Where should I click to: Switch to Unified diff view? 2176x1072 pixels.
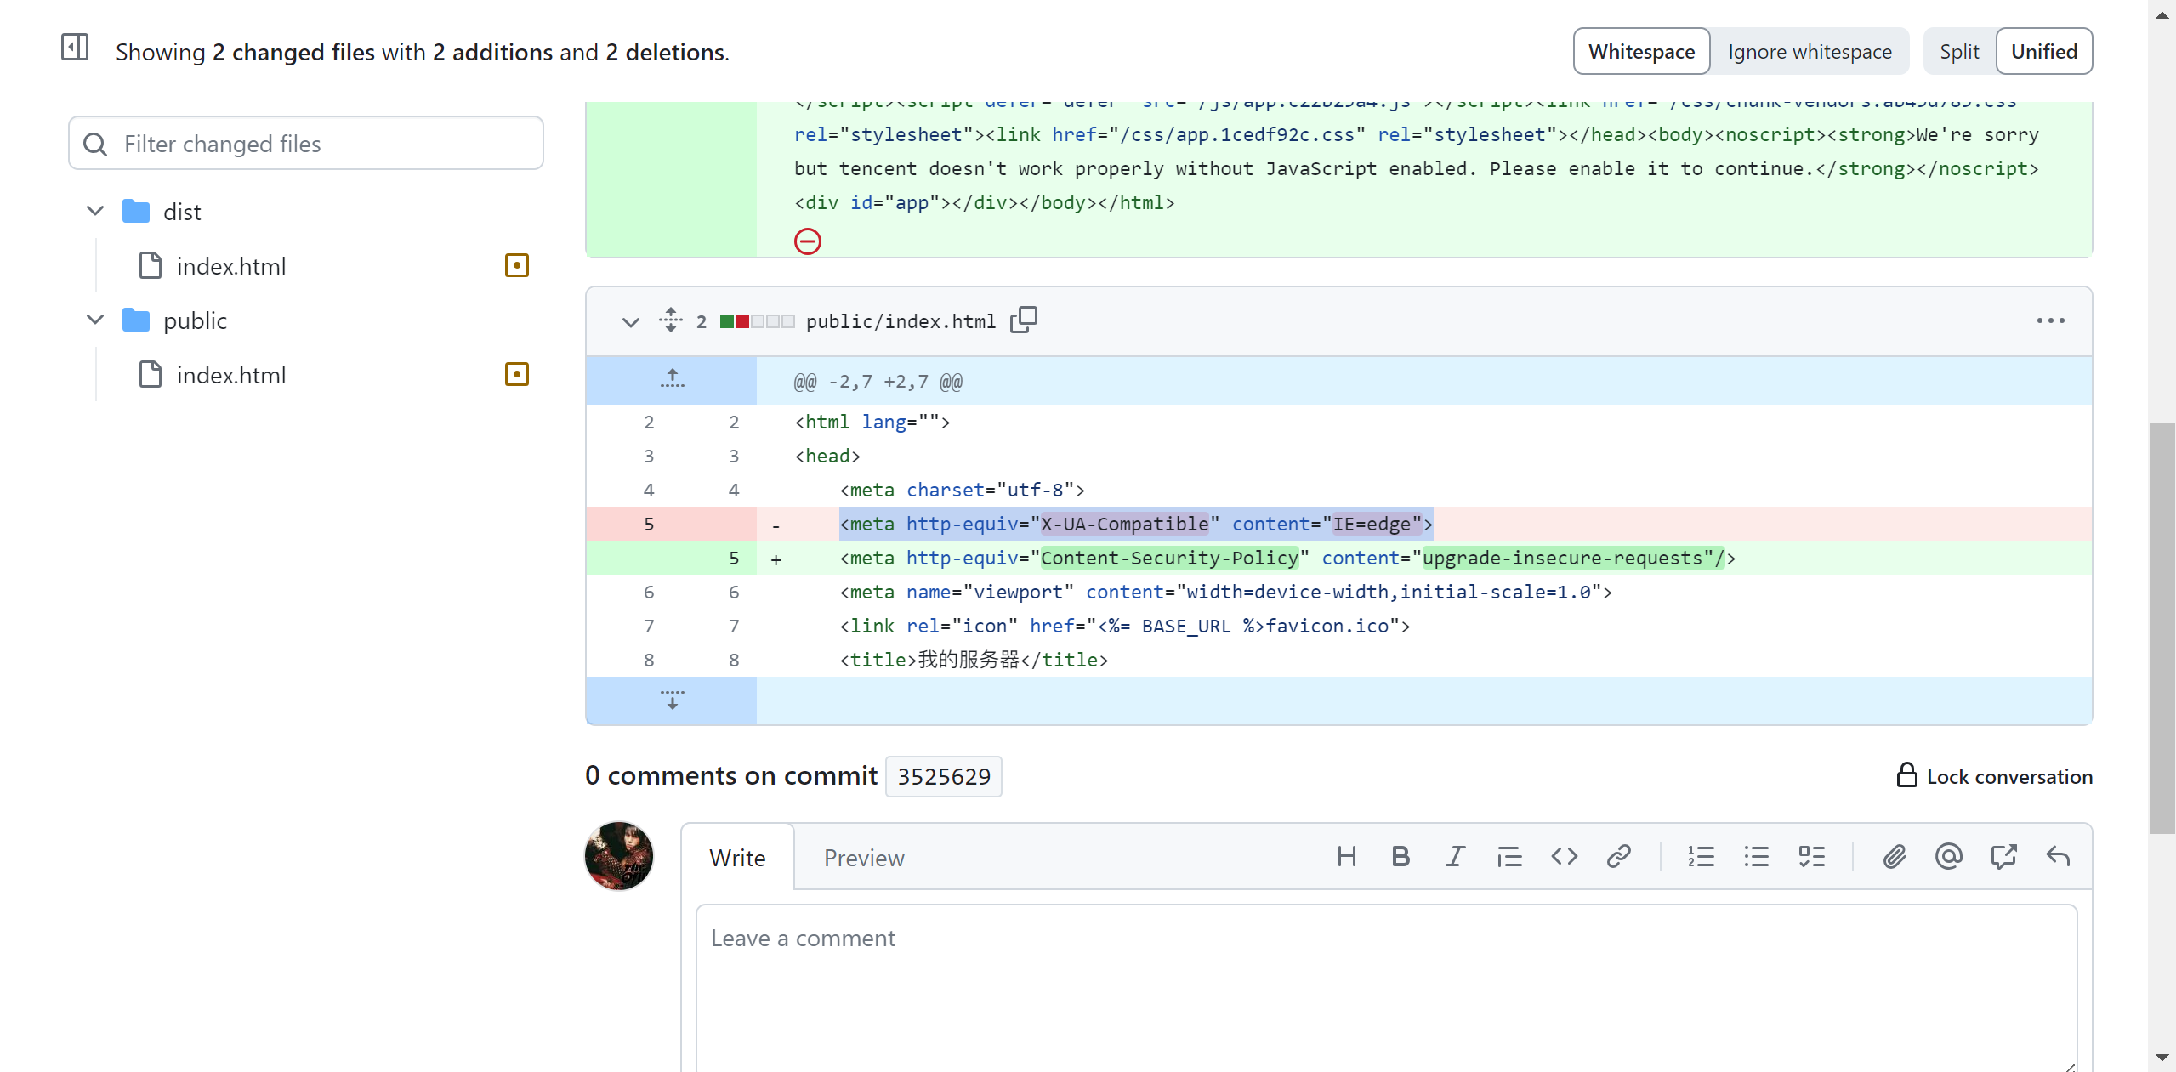[2044, 52]
